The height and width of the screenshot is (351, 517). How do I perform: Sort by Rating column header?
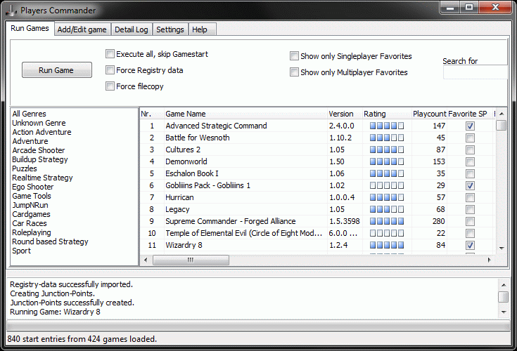coord(387,114)
